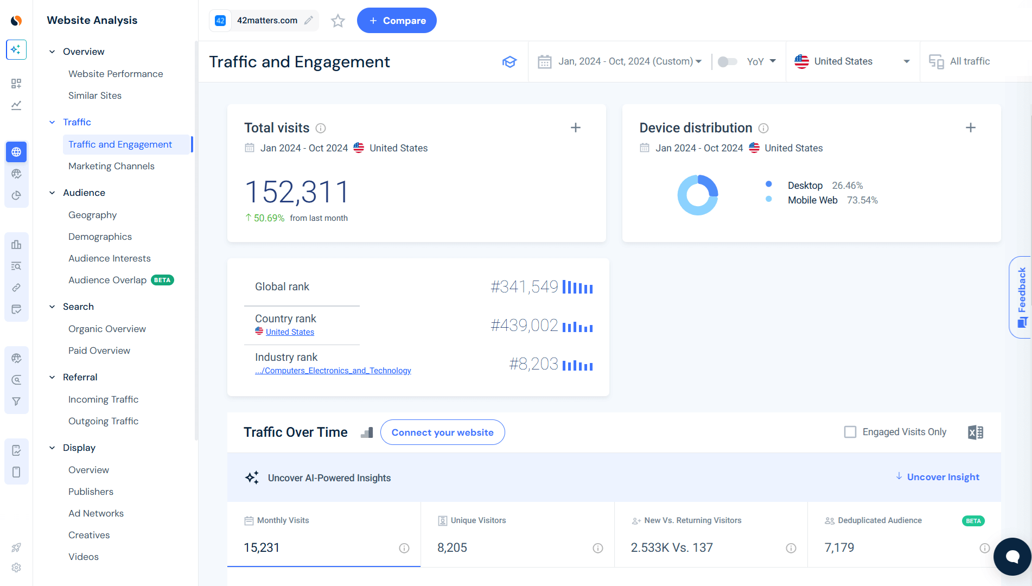Star 42matters.com as a favorite

337,21
